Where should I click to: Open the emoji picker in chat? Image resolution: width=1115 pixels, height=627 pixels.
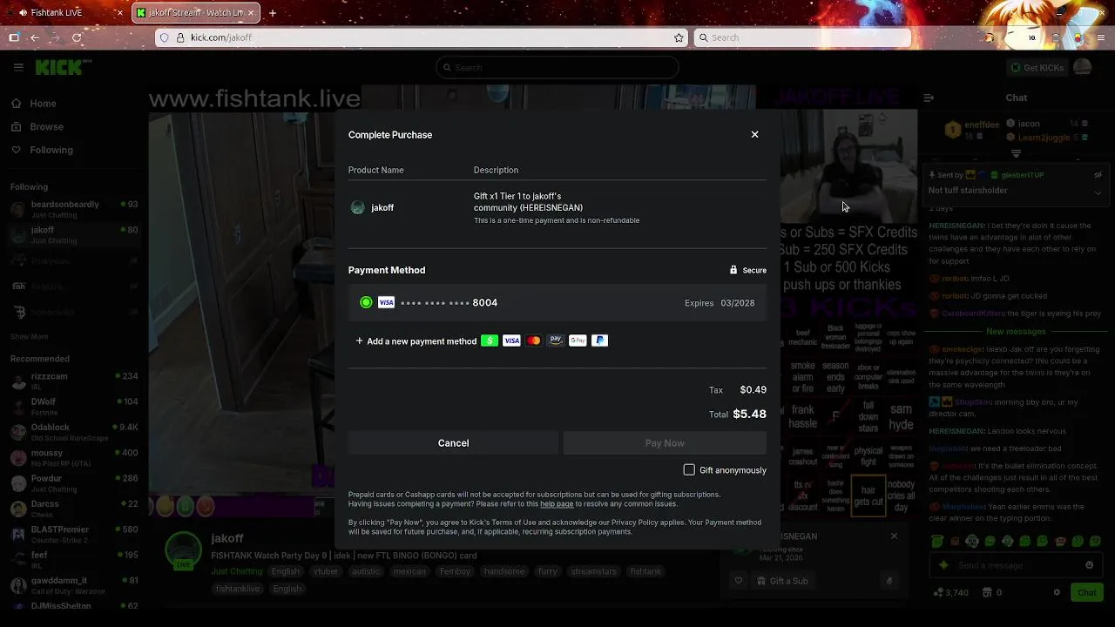(1089, 565)
